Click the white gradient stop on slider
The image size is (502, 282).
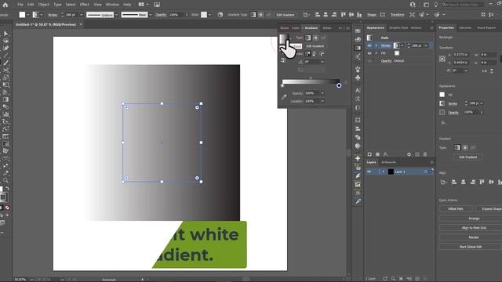[x=282, y=85]
